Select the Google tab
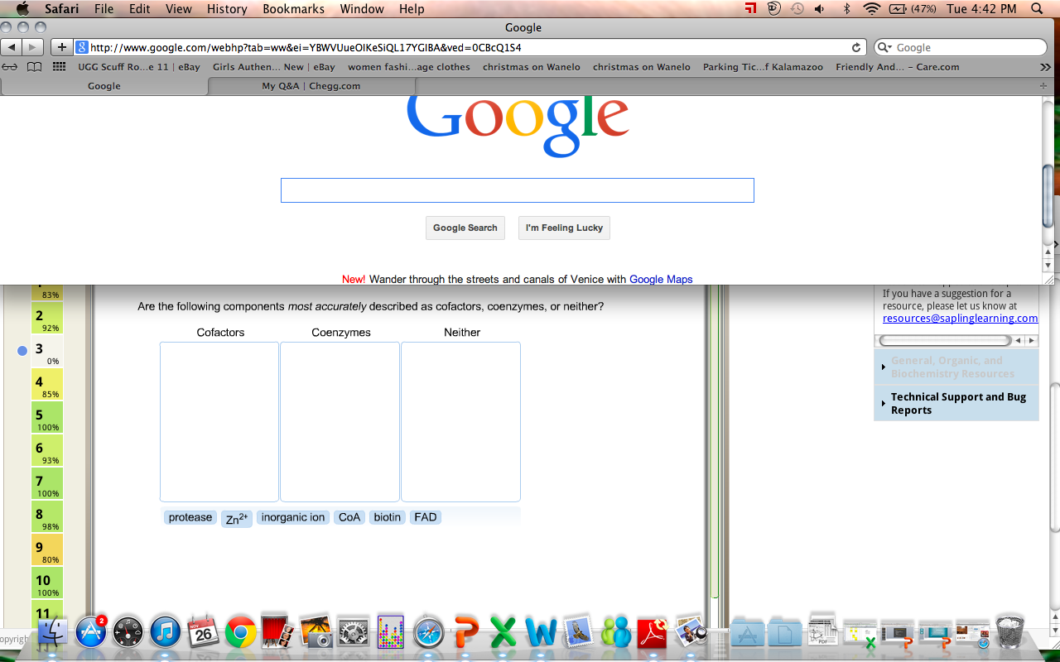Viewport: 1060px width, 662px height. click(104, 86)
